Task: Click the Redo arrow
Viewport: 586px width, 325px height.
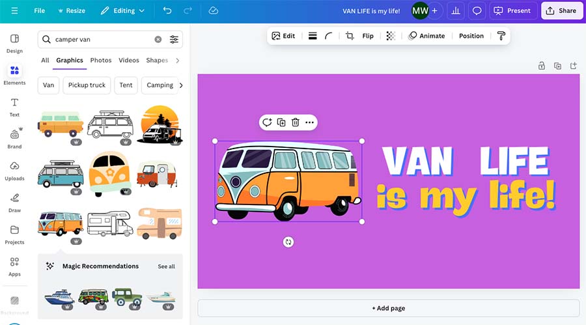Action: tap(188, 10)
